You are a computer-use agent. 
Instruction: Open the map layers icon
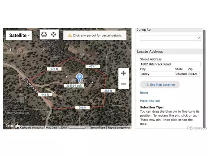(x=44, y=35)
